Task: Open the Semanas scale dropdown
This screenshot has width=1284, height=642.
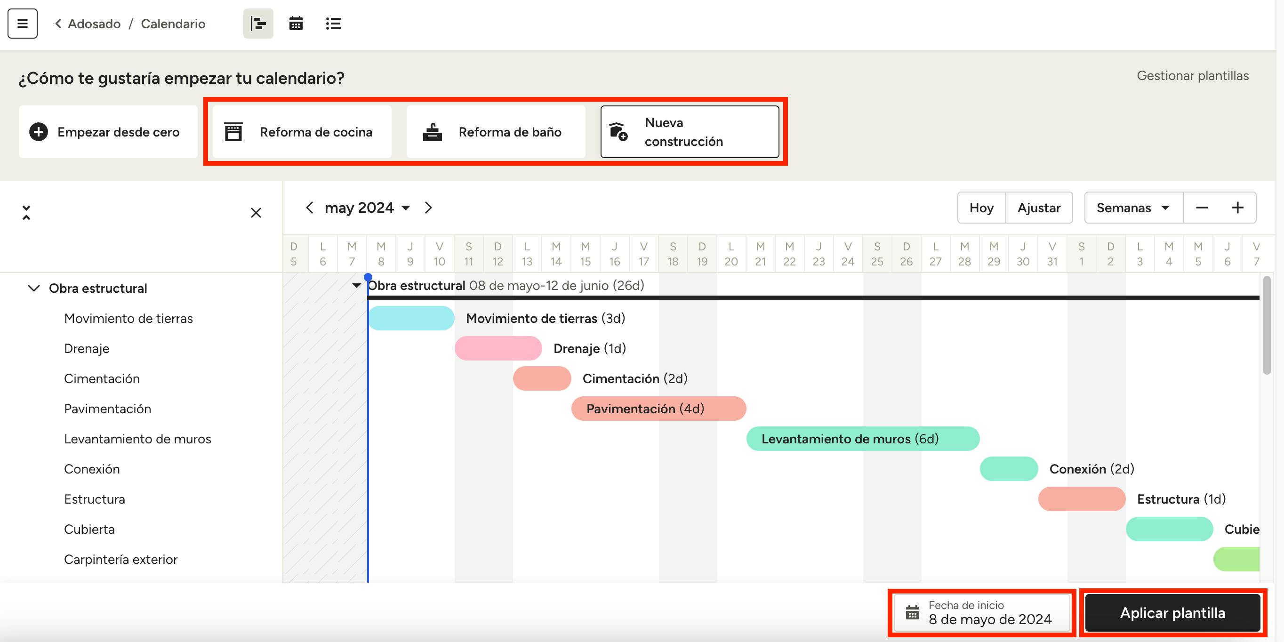Action: coord(1133,208)
